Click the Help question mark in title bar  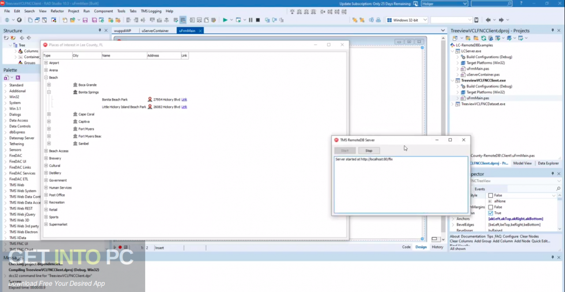click(x=521, y=4)
